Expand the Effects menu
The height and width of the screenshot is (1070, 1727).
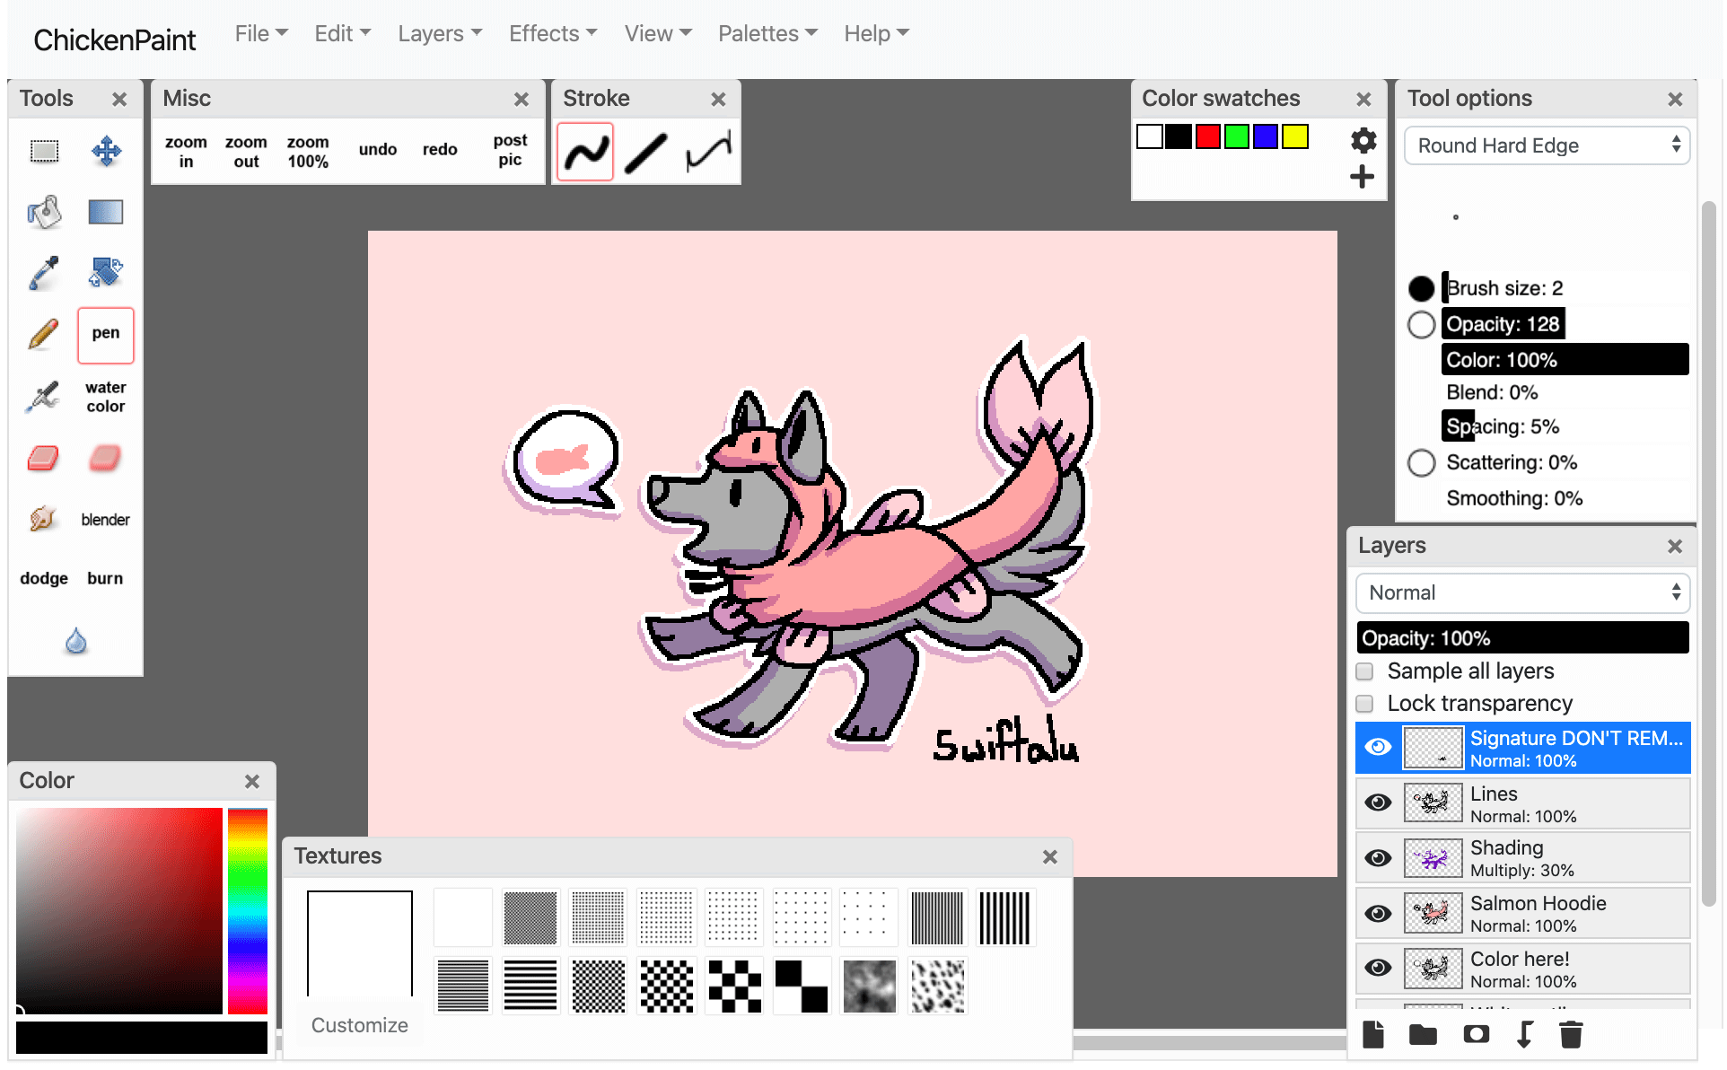pyautogui.click(x=552, y=34)
